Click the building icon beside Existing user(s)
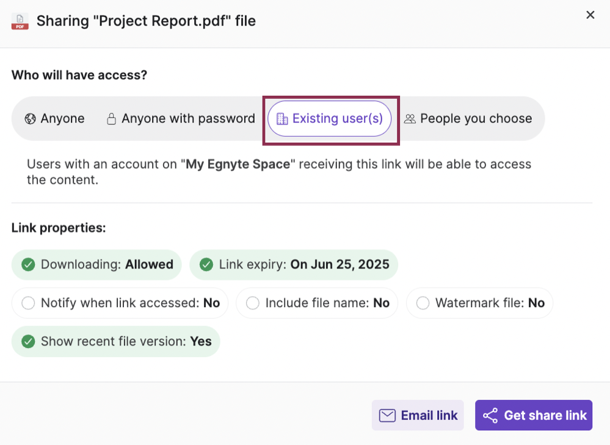The image size is (610, 445). click(x=282, y=118)
